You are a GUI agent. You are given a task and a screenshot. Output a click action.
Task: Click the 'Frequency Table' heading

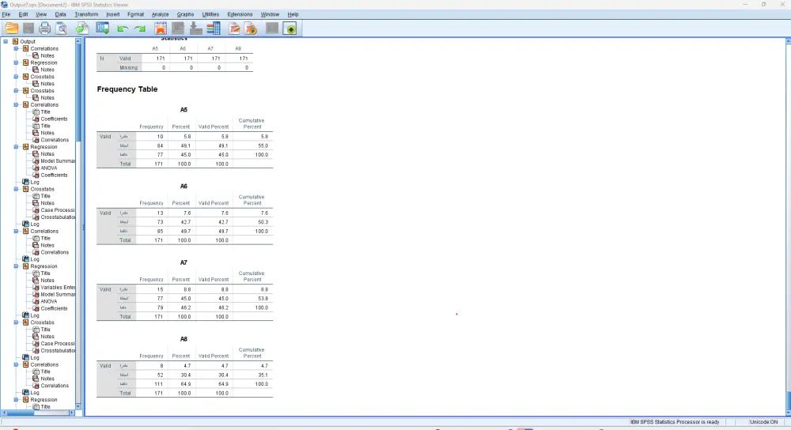coord(127,89)
